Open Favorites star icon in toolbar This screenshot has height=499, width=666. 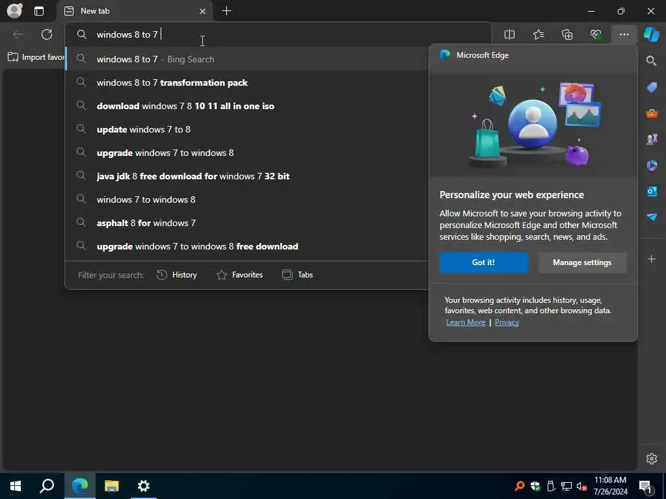[x=538, y=34]
